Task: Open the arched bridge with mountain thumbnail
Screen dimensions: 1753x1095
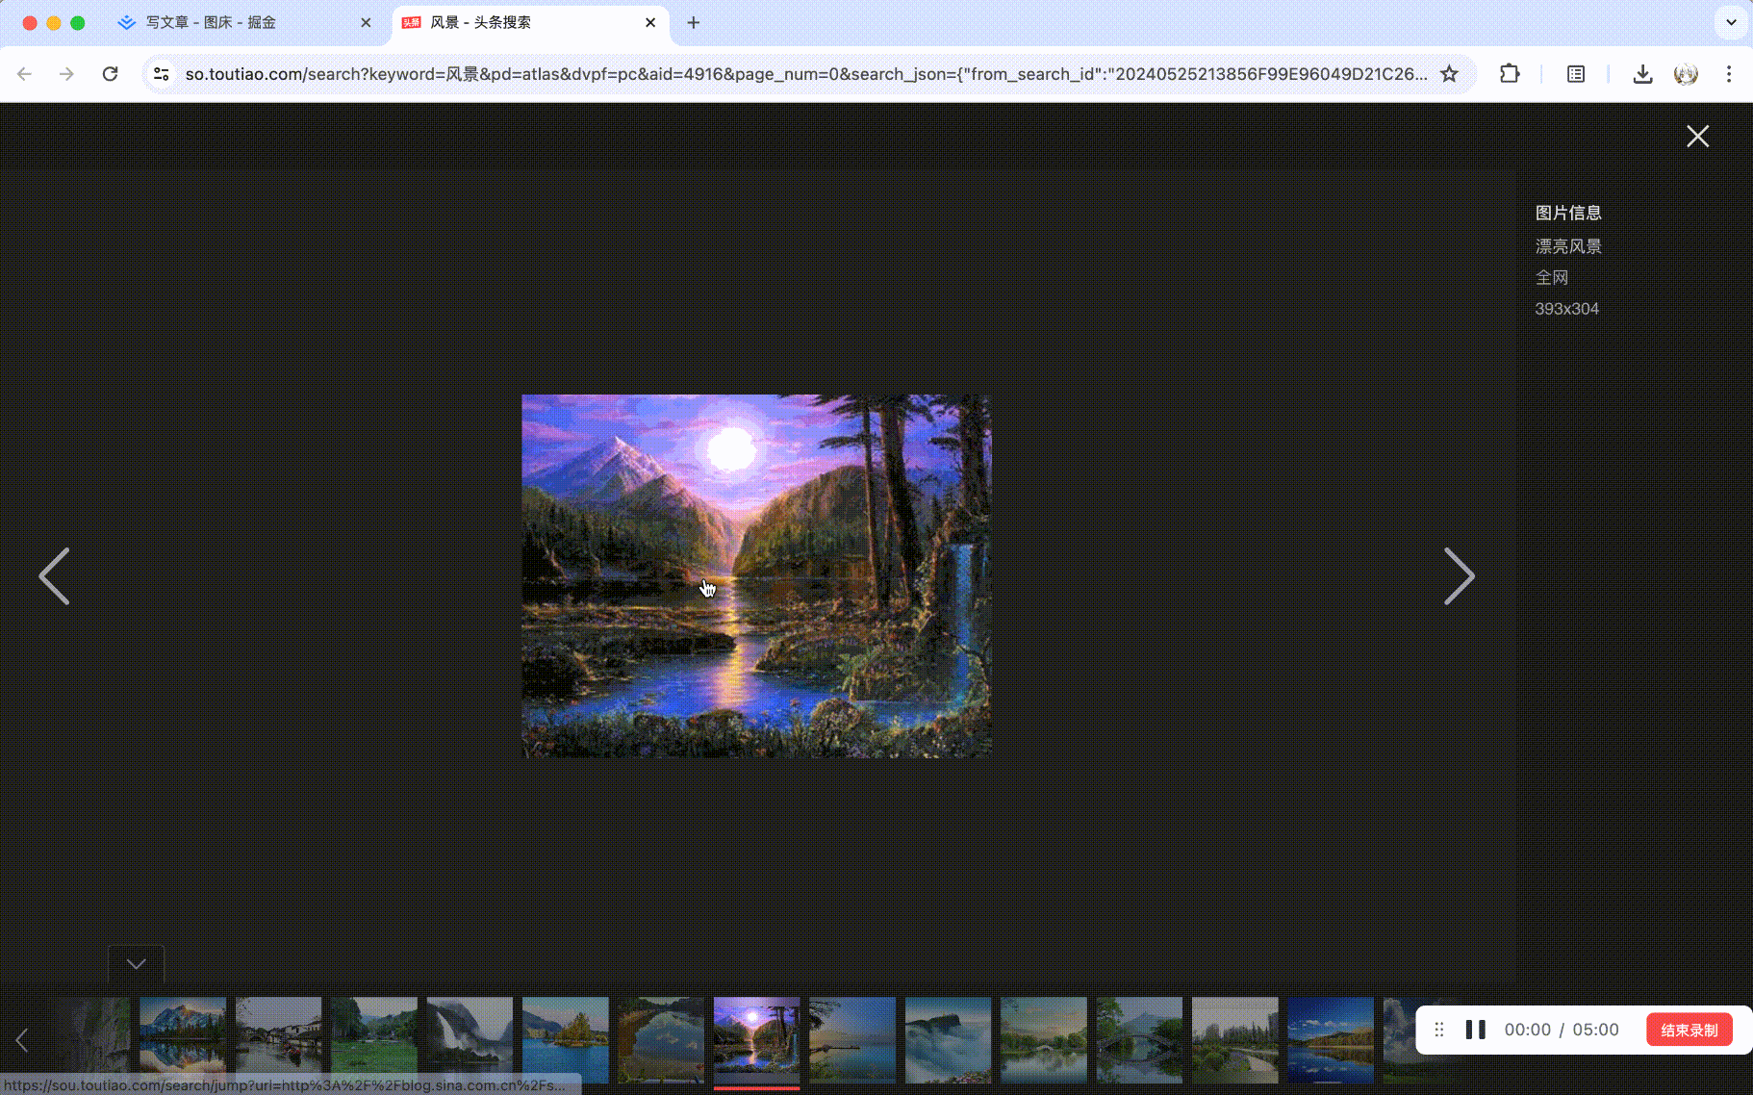Action: 1140,1040
